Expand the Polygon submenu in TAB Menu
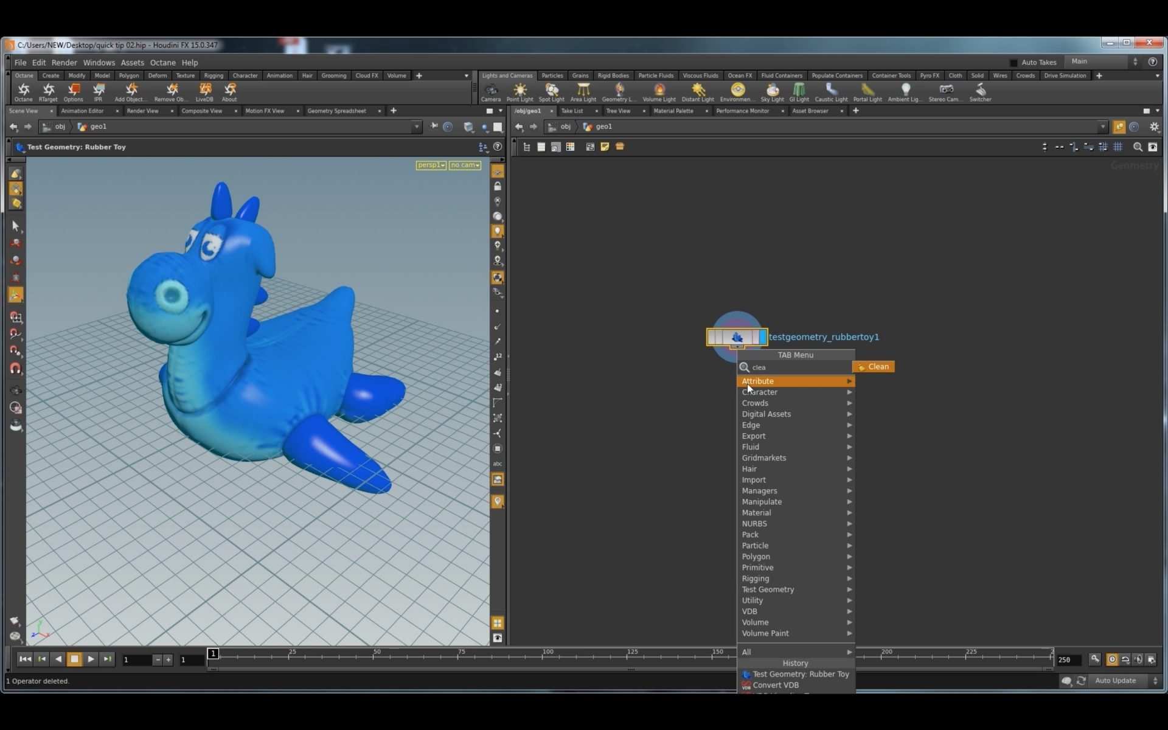Image resolution: width=1168 pixels, height=730 pixels. [794, 556]
